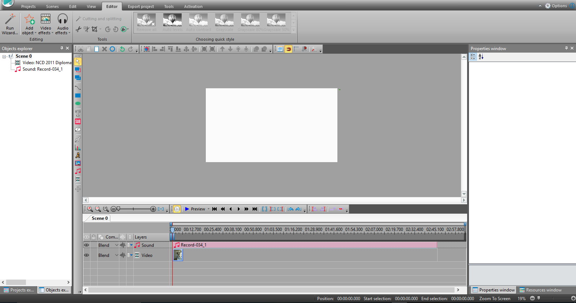The image size is (576, 303).
Task: Select Sound: Record-034_1 in Objects explorer
Action: pos(39,69)
